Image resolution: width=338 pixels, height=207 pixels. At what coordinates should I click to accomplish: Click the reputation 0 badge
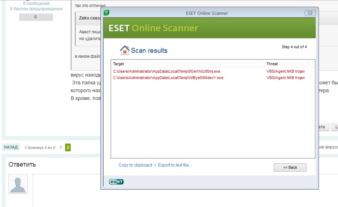pos(36,17)
